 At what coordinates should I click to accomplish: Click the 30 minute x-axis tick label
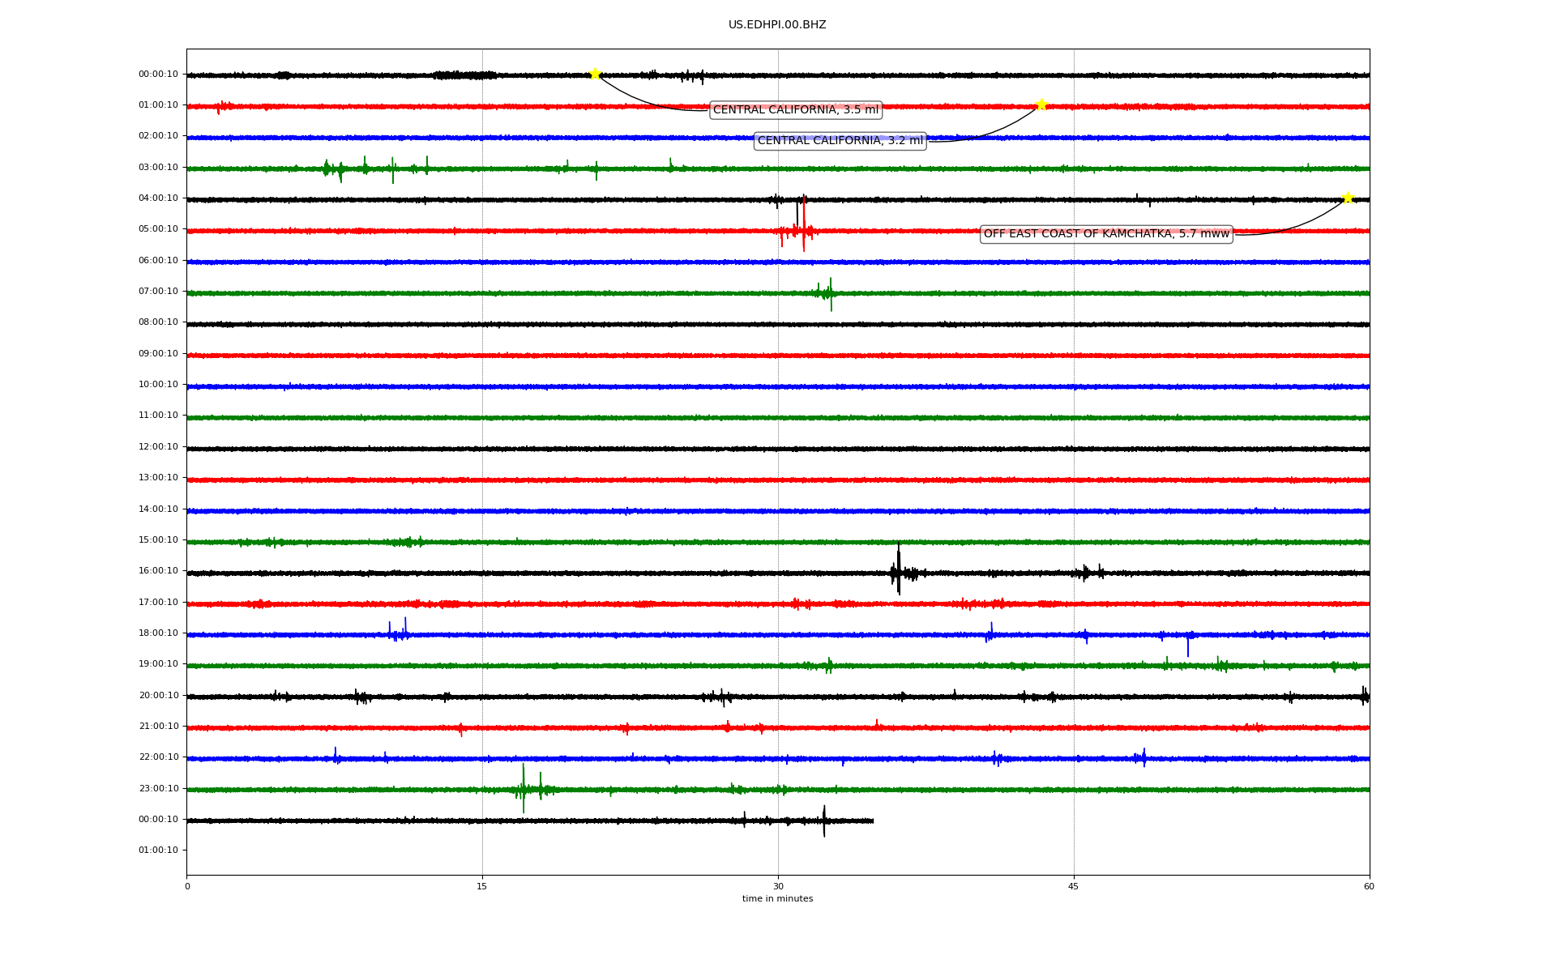point(778,886)
